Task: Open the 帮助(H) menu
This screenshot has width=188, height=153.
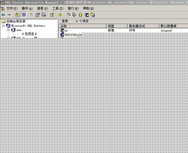Action: click(x=88, y=8)
